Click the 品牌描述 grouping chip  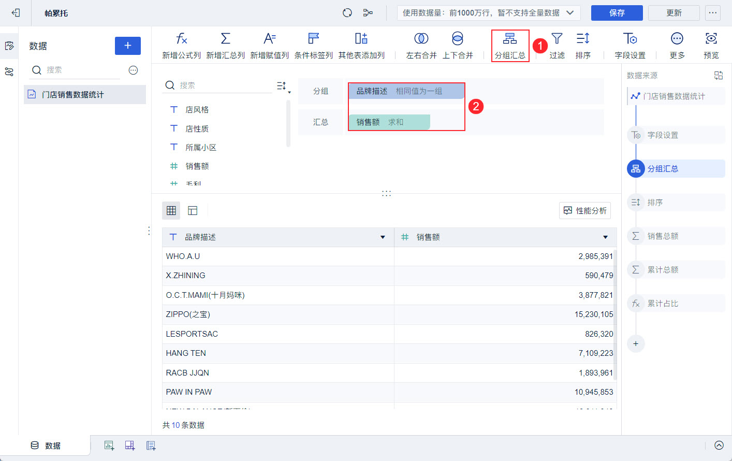point(406,91)
